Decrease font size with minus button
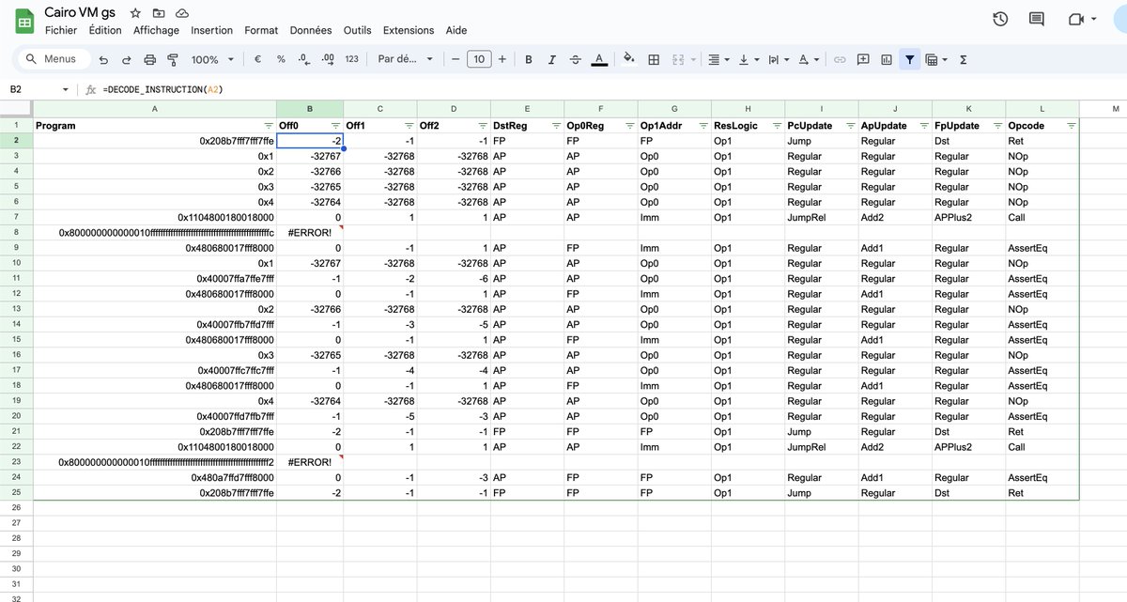 [x=455, y=59]
